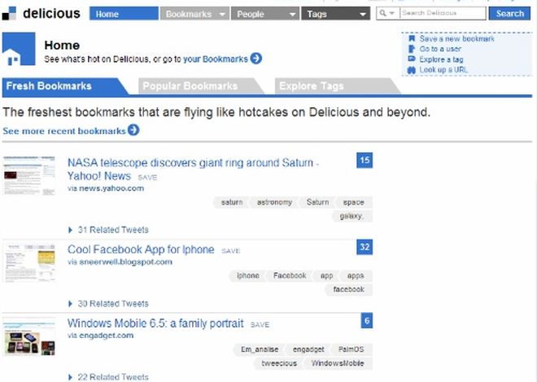Open Look up a URL link

point(443,70)
